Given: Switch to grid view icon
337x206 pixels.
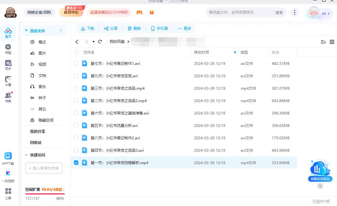Looking at the screenshot, I should coord(332,42).
